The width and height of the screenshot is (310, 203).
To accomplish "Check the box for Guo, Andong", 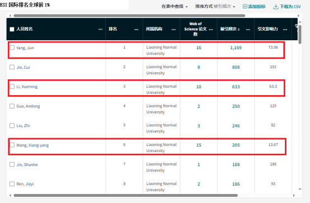I will [12, 106].
